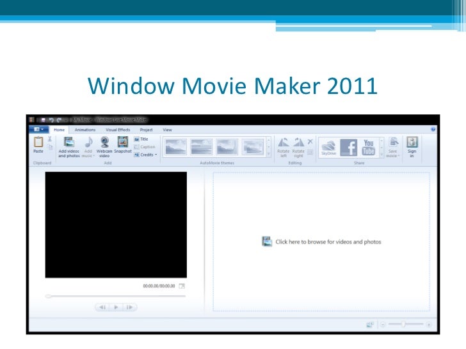Step to previous frame
This screenshot has height=349, width=466.
102,307
